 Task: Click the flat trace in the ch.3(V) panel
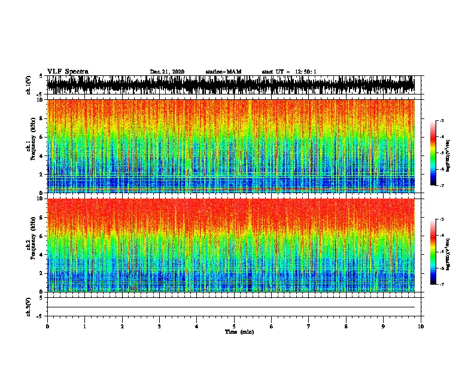[x=231, y=307]
